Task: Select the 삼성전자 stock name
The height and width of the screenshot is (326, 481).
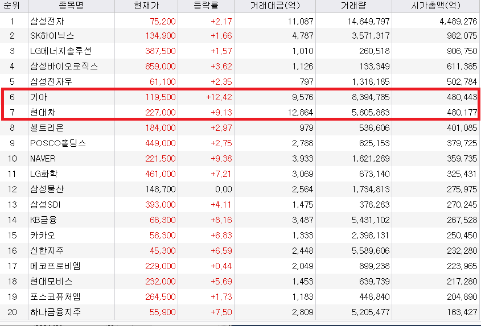Action: [47, 21]
